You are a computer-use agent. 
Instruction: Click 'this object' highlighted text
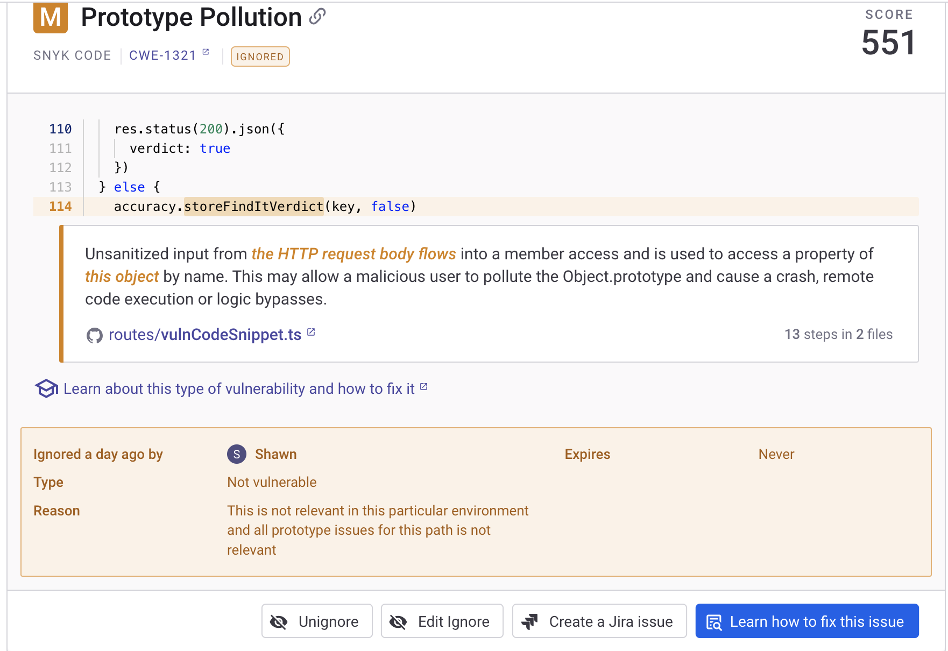[x=122, y=277]
